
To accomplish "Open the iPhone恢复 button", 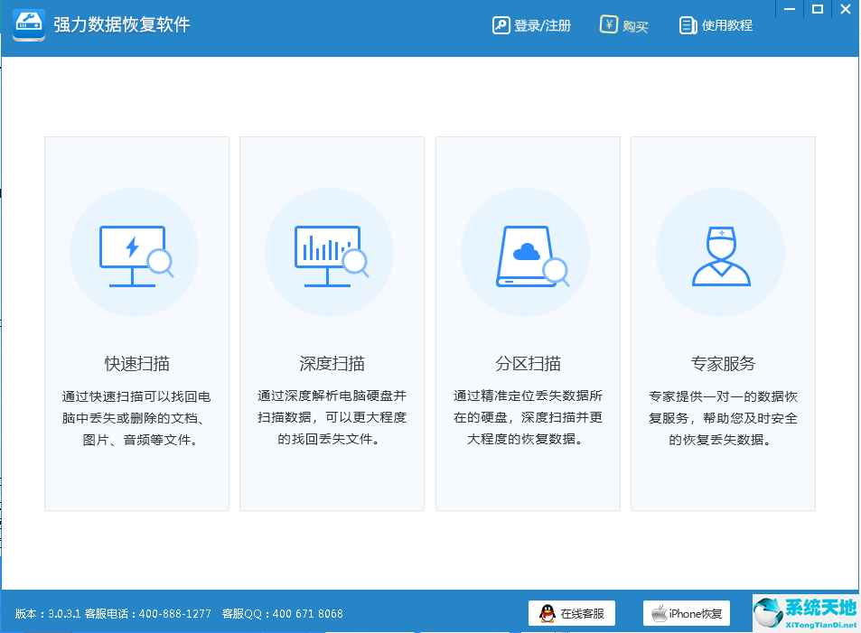I will coord(687,613).
